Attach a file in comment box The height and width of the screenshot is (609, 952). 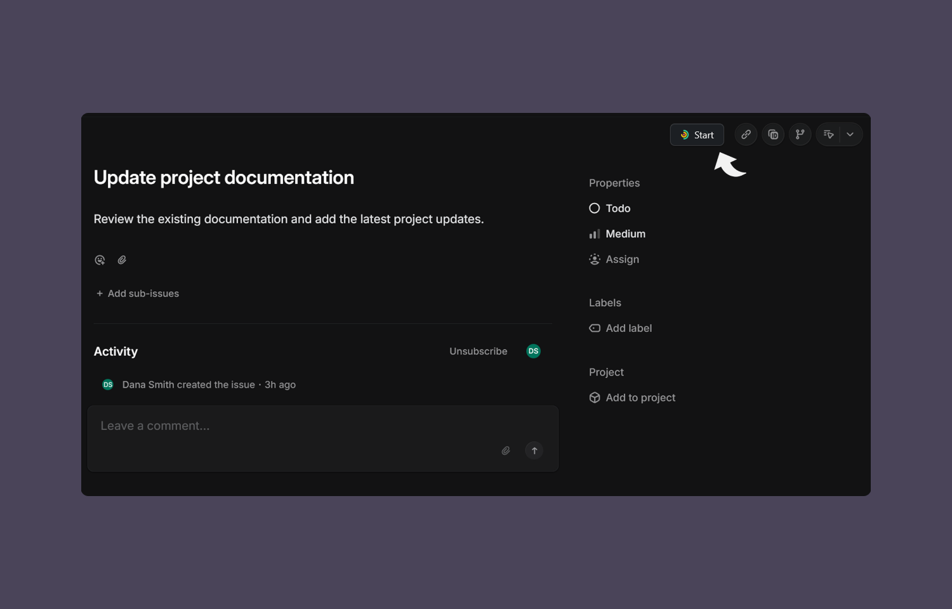tap(506, 450)
